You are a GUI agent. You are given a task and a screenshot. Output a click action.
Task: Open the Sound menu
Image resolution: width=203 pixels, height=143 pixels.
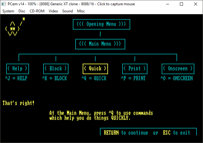coord(68,11)
